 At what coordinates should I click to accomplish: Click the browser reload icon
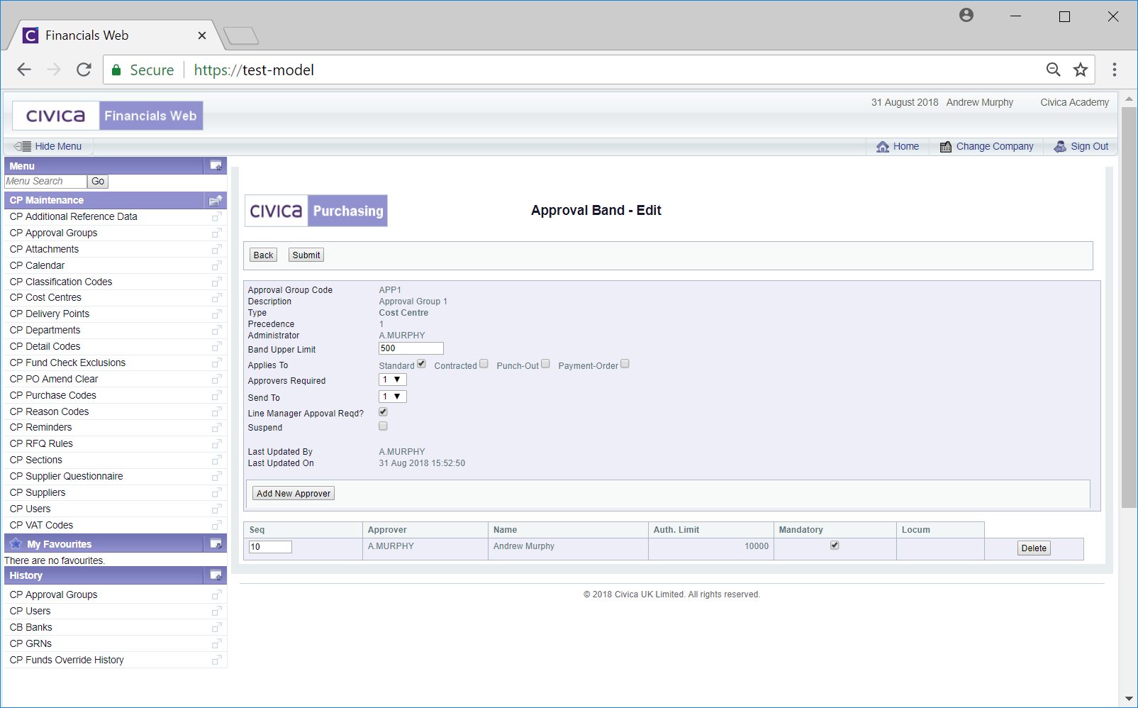coord(84,70)
